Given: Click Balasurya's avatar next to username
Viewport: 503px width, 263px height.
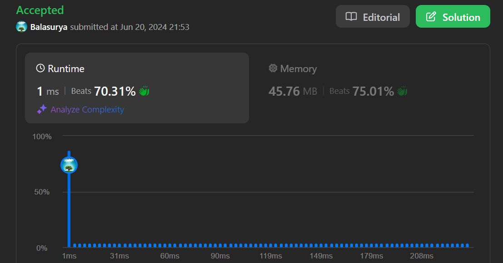Looking at the screenshot, I should tap(21, 27).
